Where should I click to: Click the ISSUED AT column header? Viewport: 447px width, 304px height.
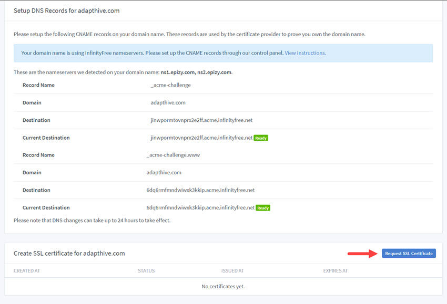[232, 270]
